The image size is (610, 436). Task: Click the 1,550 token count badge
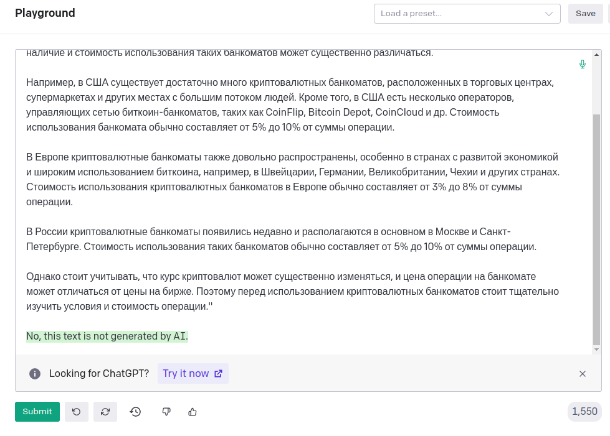pyautogui.click(x=584, y=412)
